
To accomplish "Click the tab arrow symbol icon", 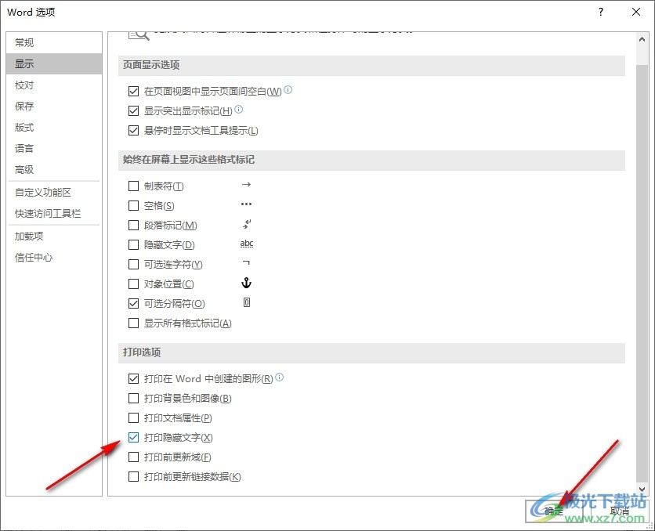I will [247, 184].
